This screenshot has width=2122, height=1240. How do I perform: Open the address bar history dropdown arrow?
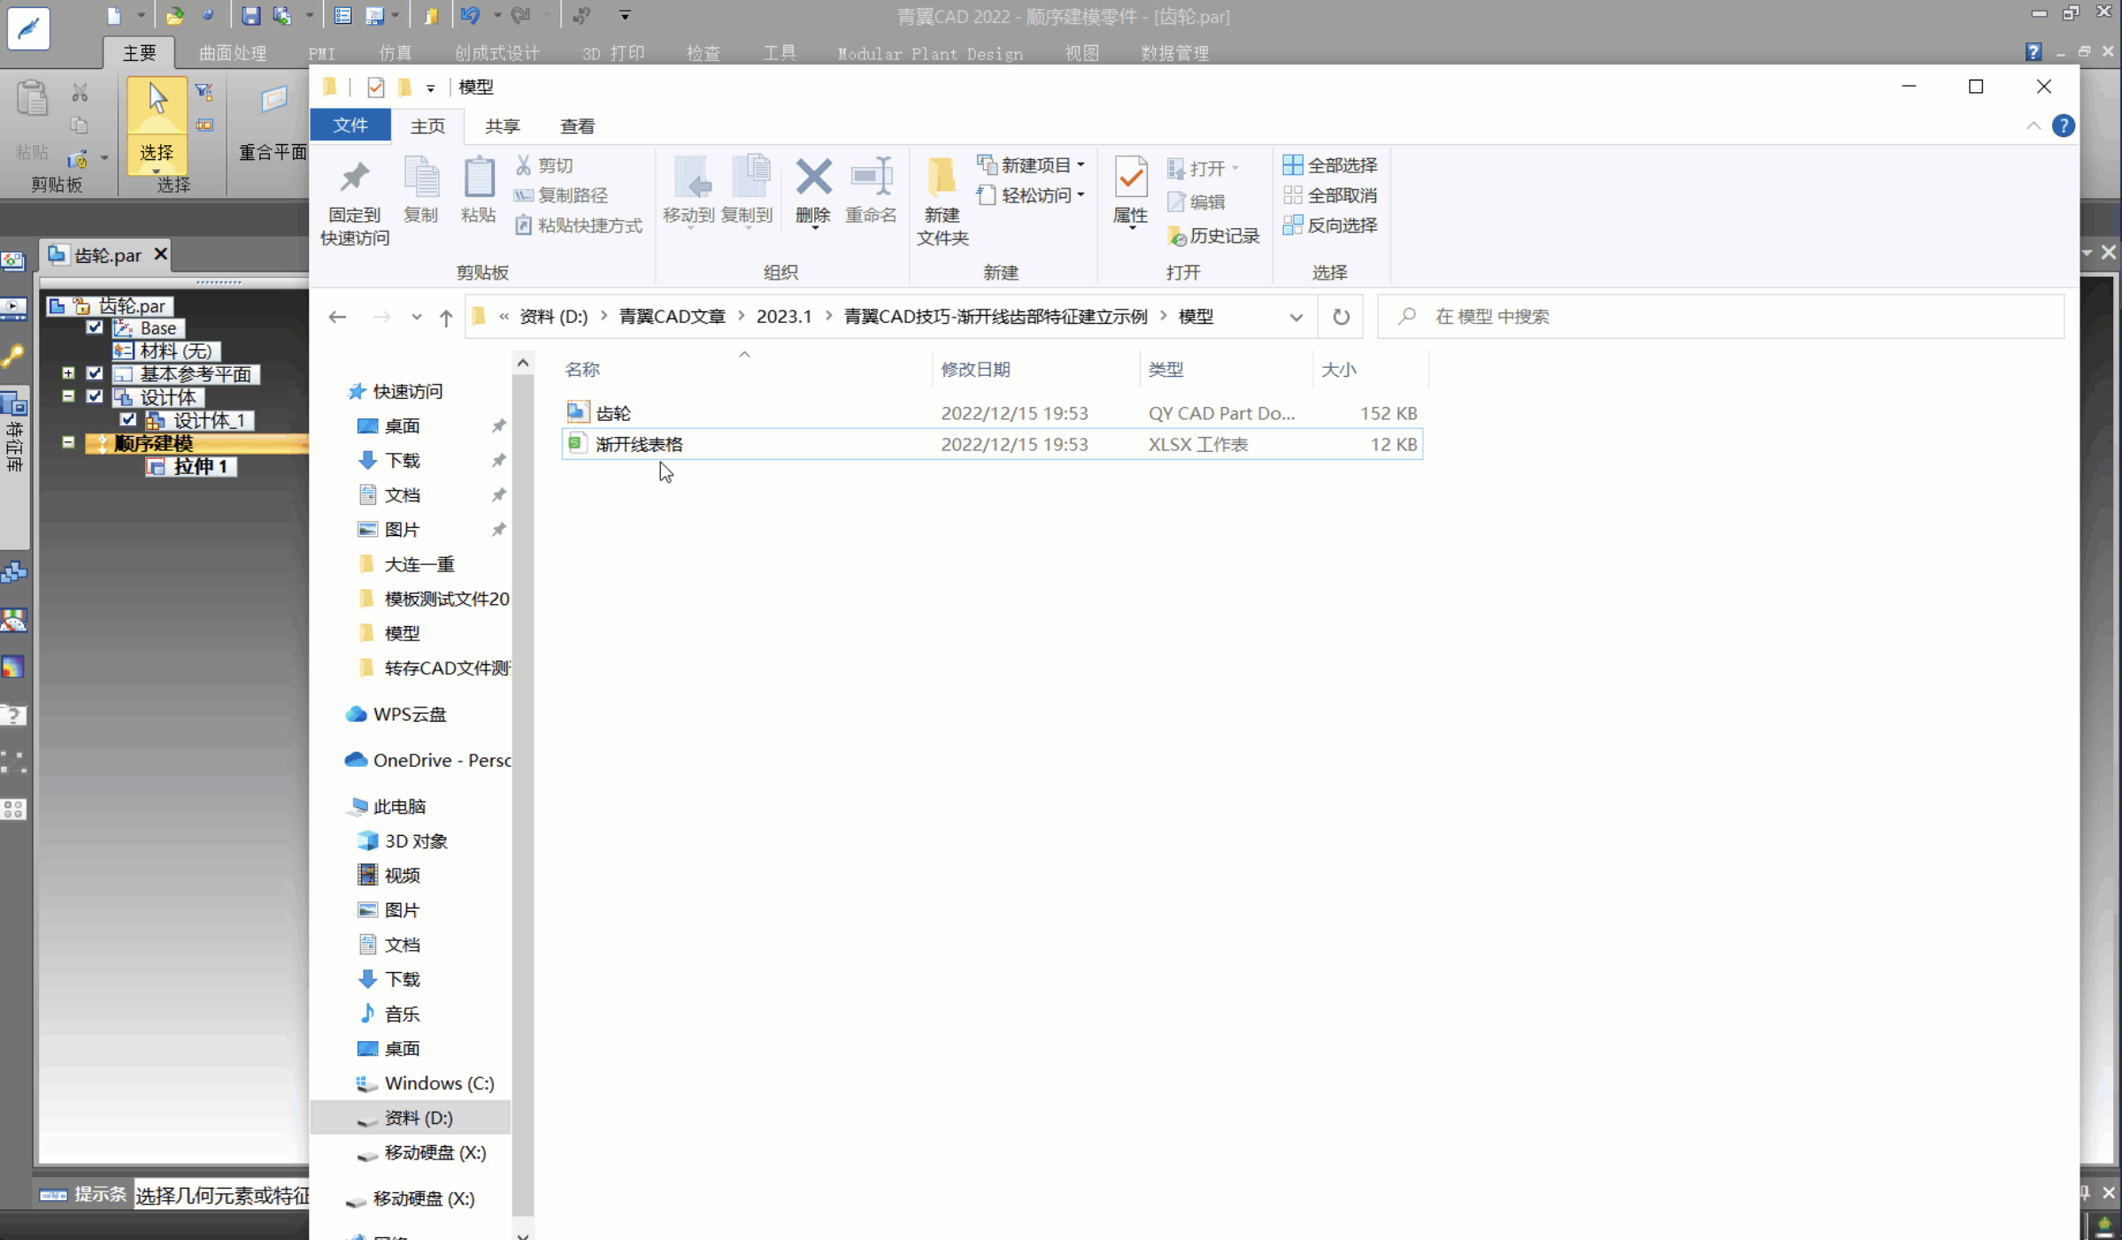(x=1295, y=317)
